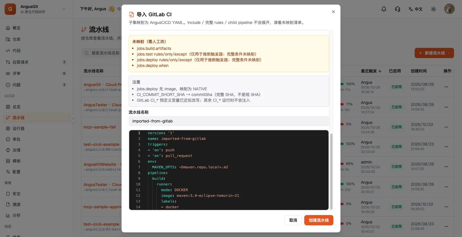Click the 总览 dashboard icon
The height and width of the screenshot is (237, 462).
pos(8,107)
